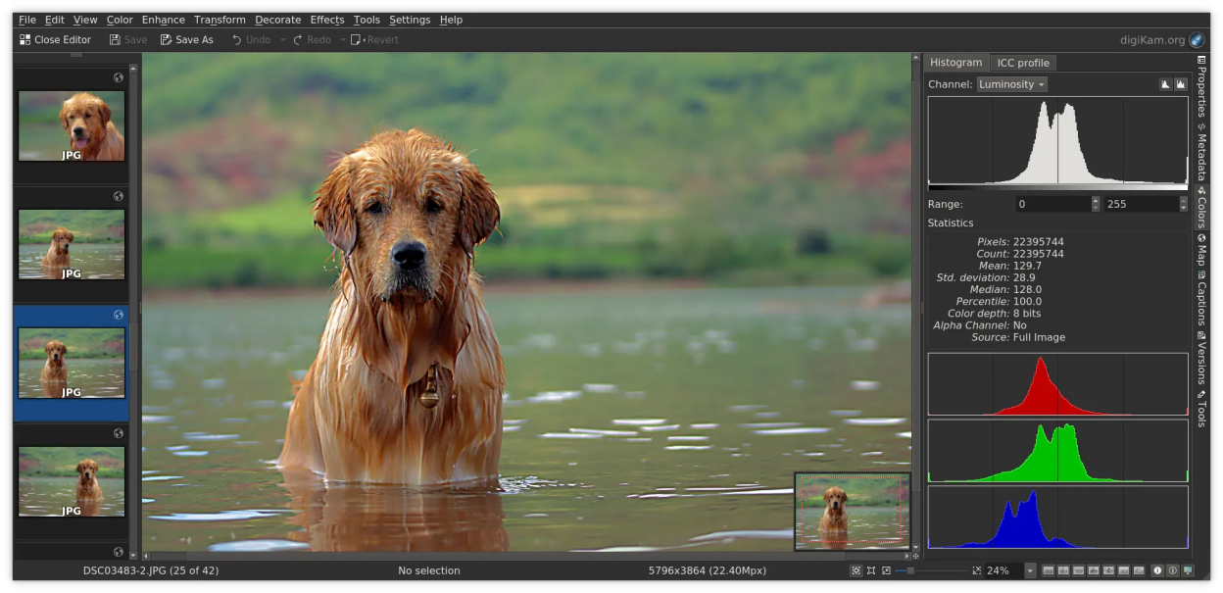Select the logarithmic histogram scale icon

(1181, 84)
